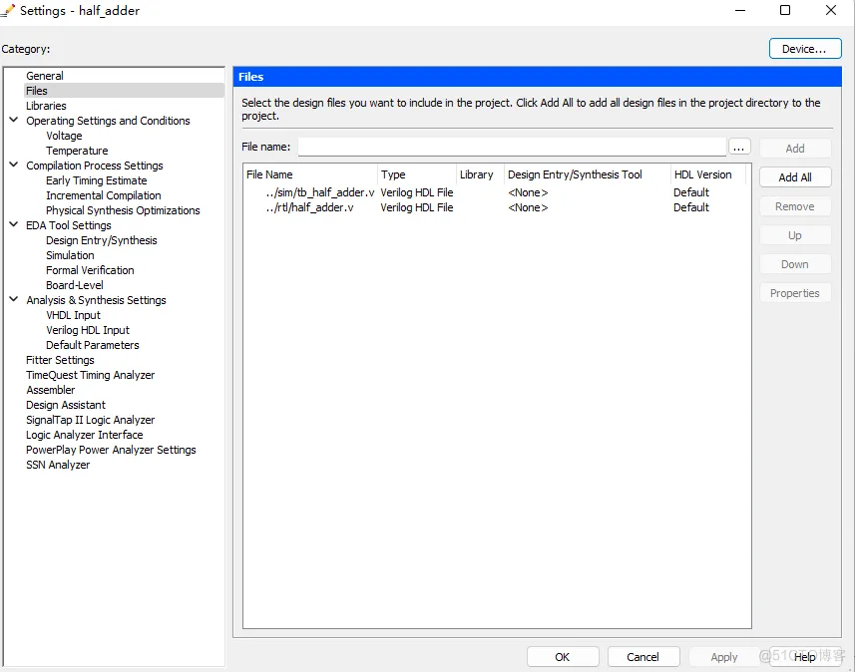Collapse Compilation Process Settings node
Screen dimensions: 855x672
(14, 165)
